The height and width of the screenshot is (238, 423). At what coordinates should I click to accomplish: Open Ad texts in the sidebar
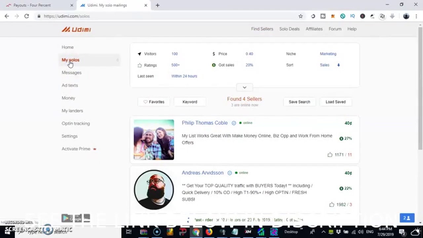coord(70,85)
